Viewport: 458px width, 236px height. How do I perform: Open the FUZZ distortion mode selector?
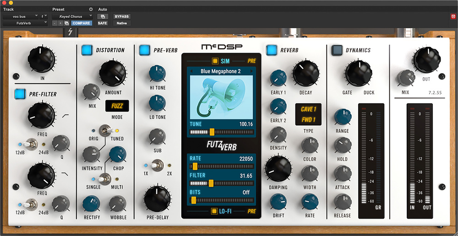tap(117, 107)
